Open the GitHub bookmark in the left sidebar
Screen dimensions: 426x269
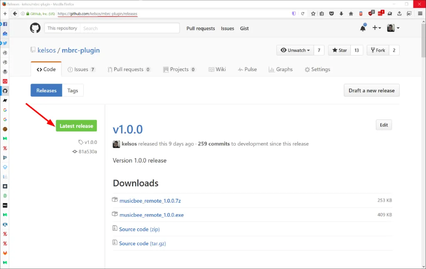pyautogui.click(x=5, y=91)
